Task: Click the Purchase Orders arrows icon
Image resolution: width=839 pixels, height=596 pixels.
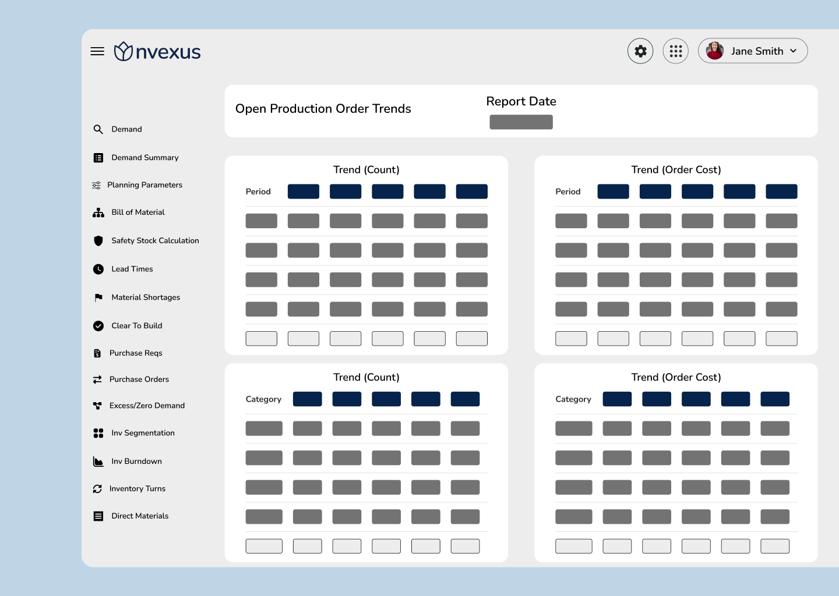Action: pyautogui.click(x=97, y=379)
